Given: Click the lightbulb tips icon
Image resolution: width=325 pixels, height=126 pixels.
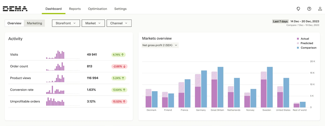Looking at the screenshot, I should coord(298,9).
